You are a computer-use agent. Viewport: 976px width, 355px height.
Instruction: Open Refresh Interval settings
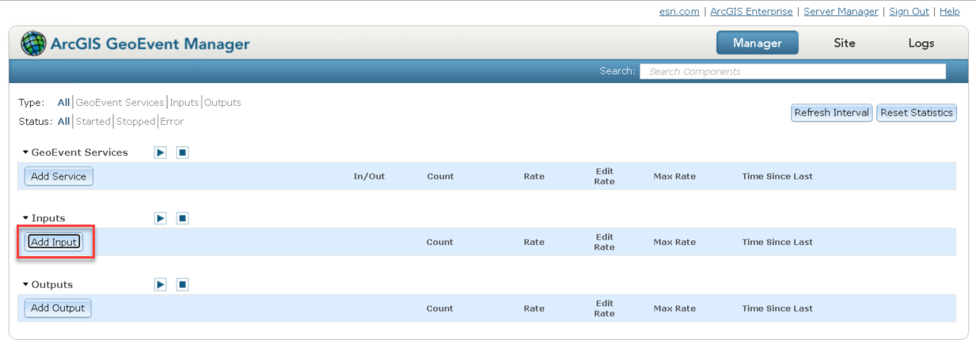(x=832, y=112)
